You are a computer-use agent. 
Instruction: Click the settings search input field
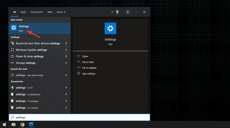point(79,117)
